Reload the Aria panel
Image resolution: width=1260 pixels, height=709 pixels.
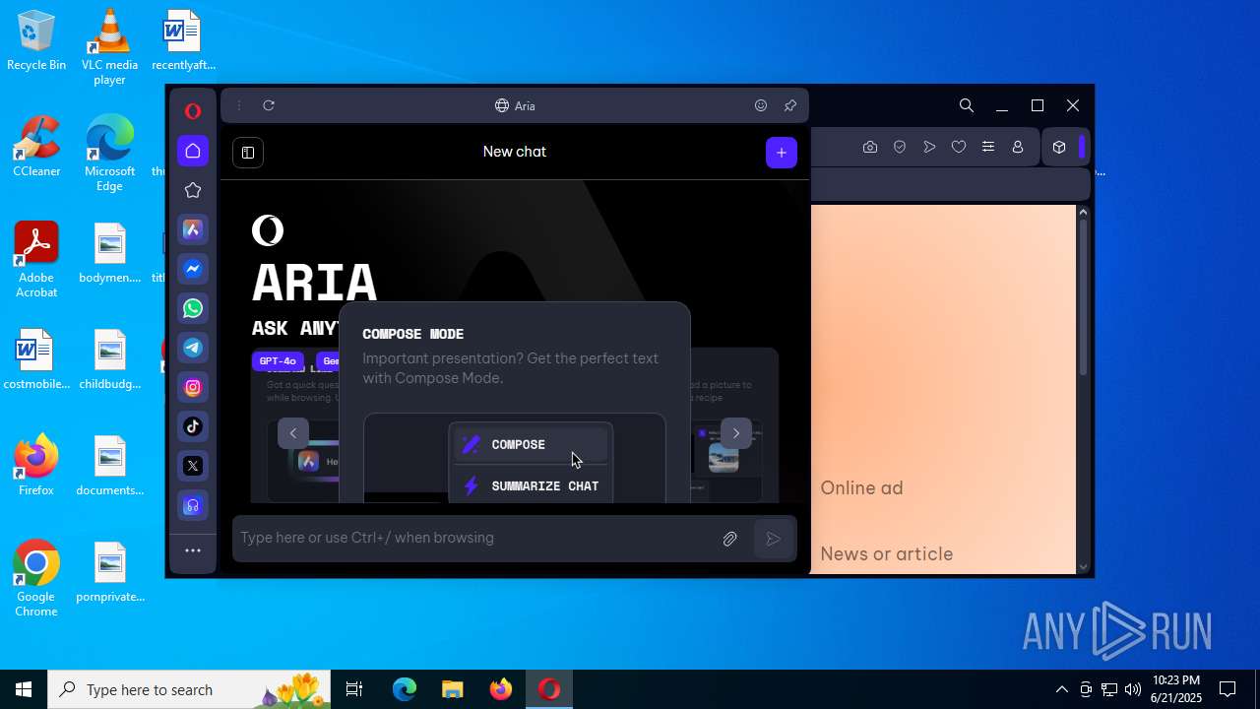coord(269,105)
